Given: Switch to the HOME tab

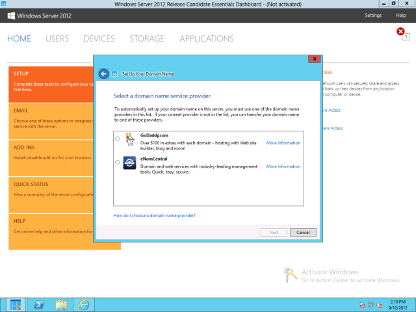Looking at the screenshot, I should tap(19, 39).
